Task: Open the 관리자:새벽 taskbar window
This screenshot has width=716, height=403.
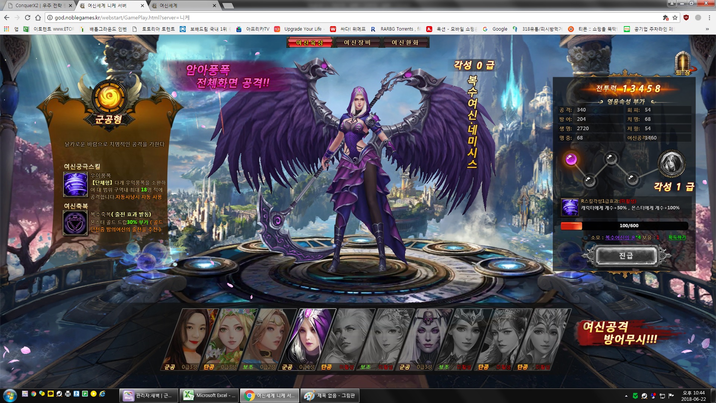Action: (x=148, y=396)
